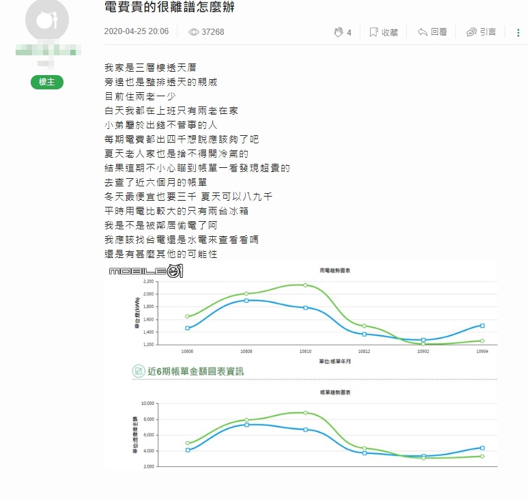The width and height of the screenshot is (529, 501).
Task: Select green line point at 10810 in bill chart
Action: (305, 413)
